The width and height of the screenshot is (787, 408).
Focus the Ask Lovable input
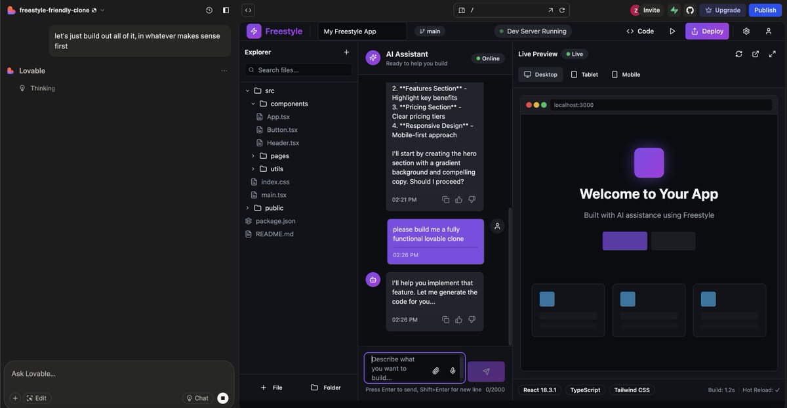coord(119,374)
